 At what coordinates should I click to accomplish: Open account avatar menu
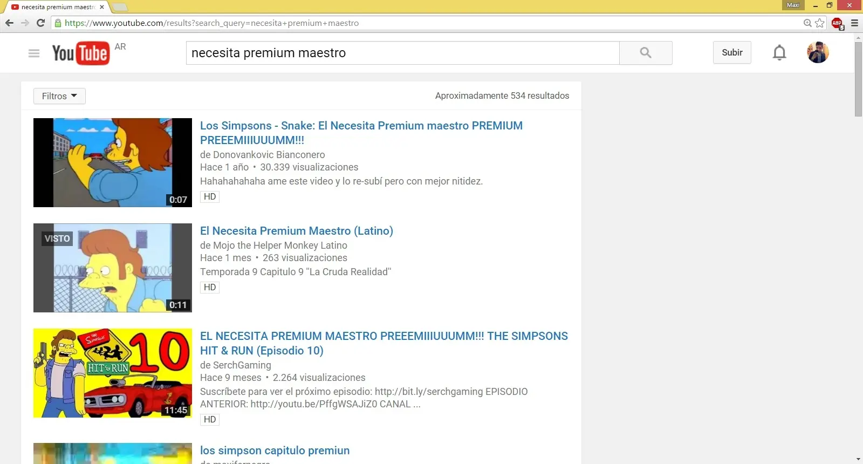point(818,52)
